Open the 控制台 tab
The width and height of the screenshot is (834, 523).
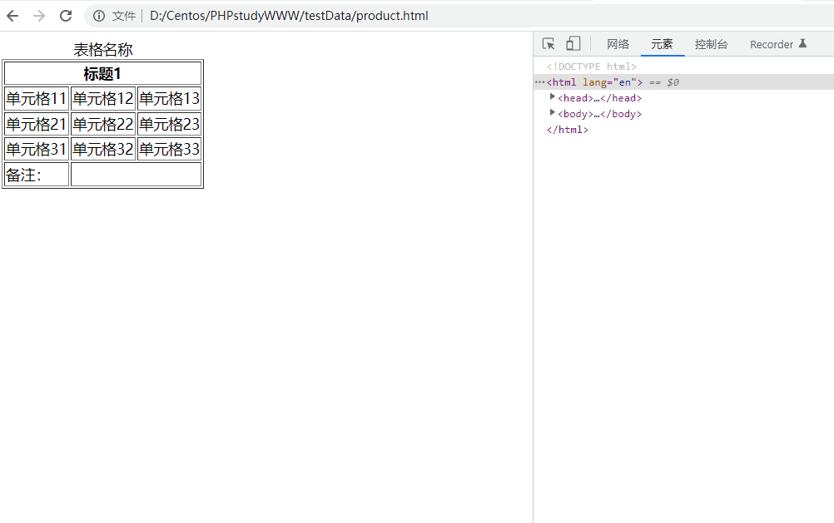pyautogui.click(x=711, y=44)
